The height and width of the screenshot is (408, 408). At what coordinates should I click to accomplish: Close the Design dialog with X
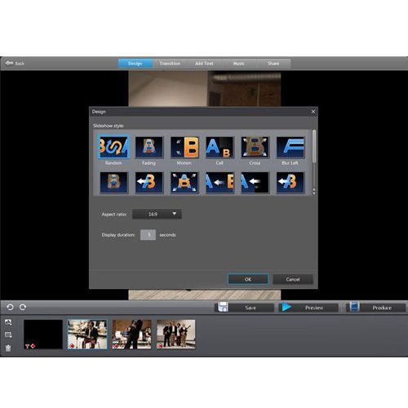click(313, 112)
